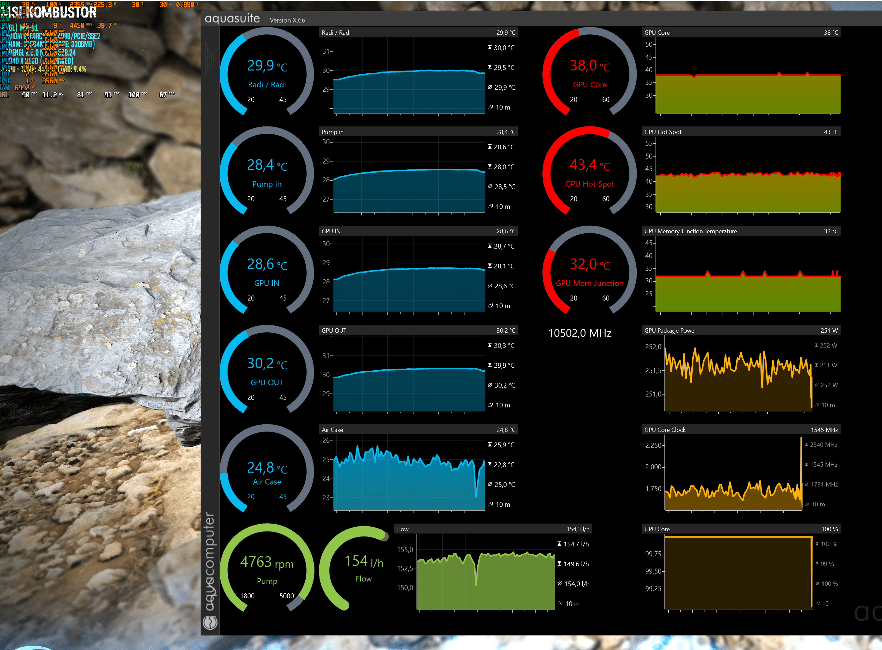Click the GPU Mem Junction gauge
882x650 pixels.
(x=589, y=272)
